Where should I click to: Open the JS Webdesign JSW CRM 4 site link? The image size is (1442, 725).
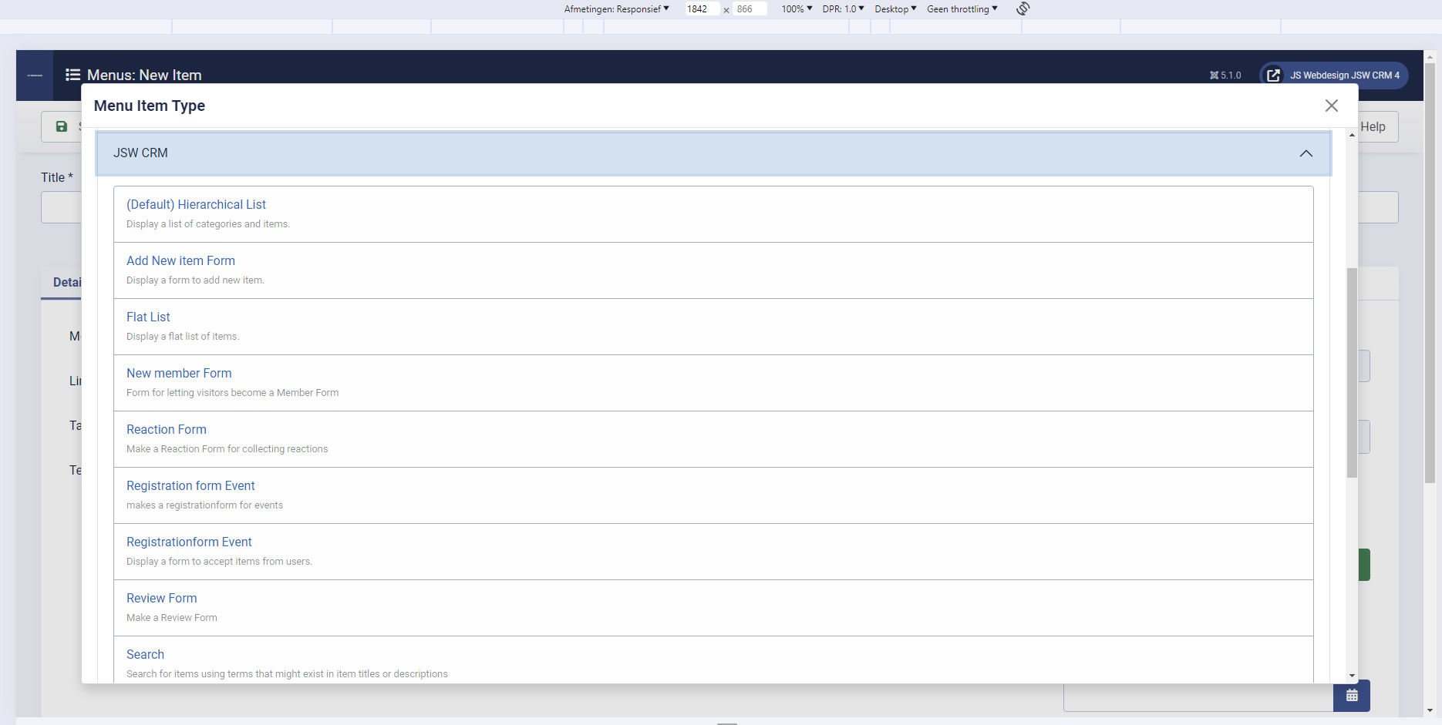(1334, 76)
